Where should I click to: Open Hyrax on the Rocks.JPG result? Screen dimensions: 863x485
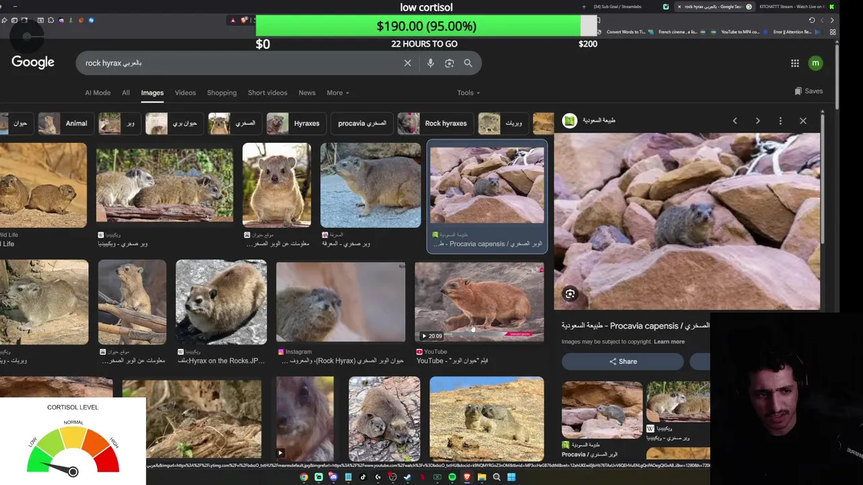click(221, 302)
